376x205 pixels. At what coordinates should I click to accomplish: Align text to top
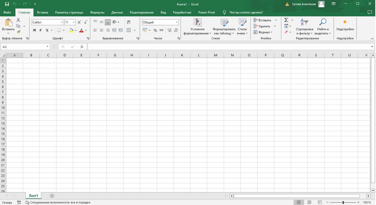pos(95,22)
